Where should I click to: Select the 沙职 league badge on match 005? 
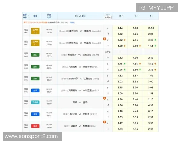click(x=35, y=79)
